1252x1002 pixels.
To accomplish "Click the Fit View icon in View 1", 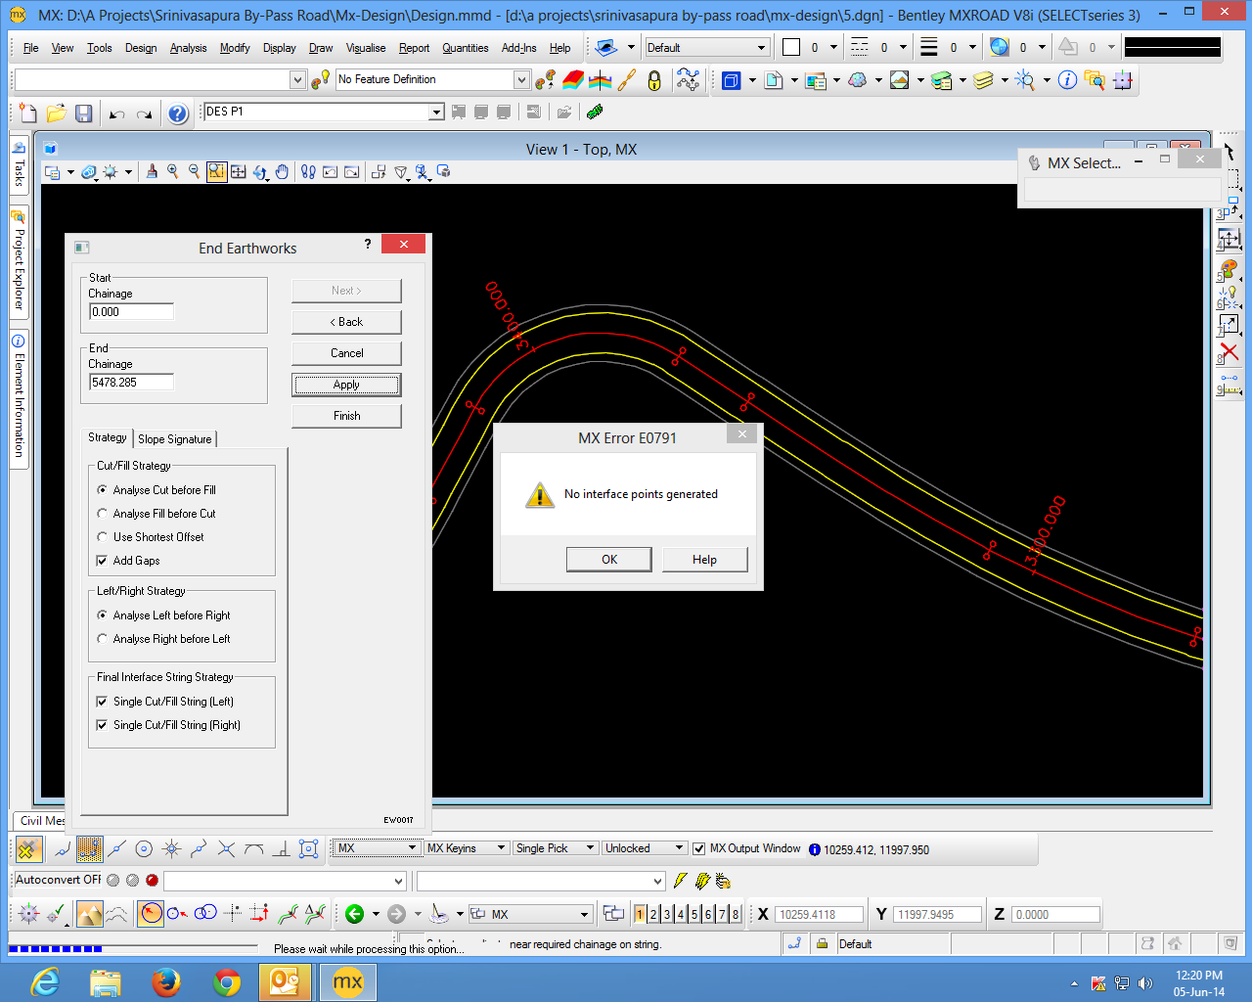I will (239, 172).
